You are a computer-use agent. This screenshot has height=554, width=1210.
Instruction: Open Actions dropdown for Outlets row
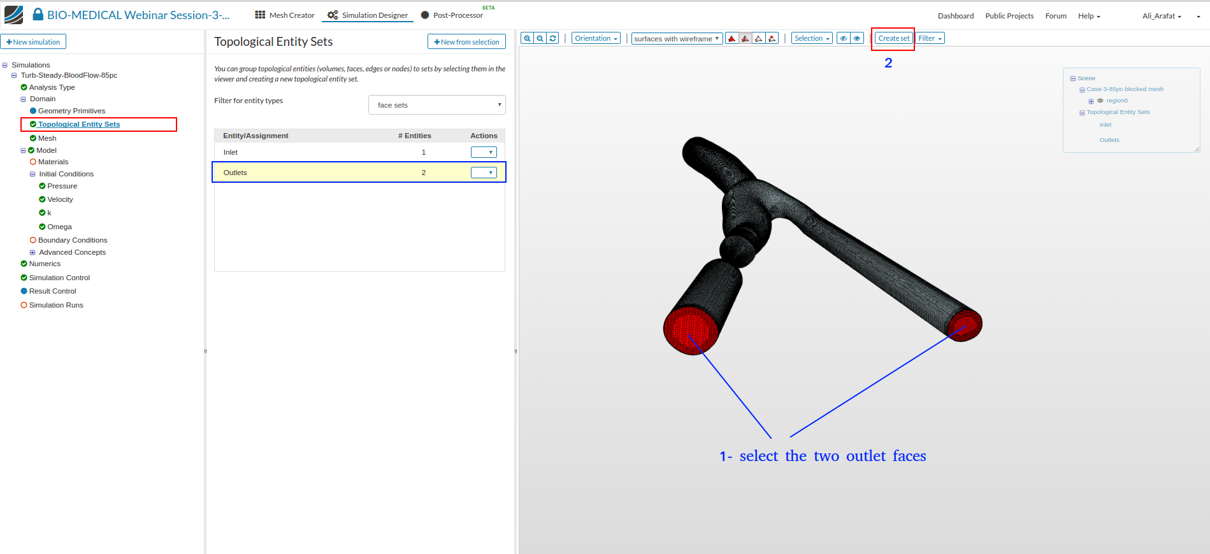[x=484, y=173]
